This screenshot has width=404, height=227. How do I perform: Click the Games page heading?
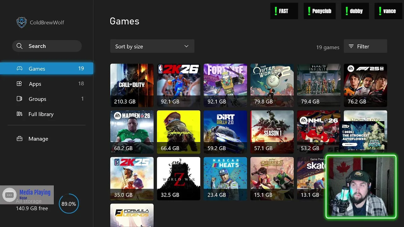pyautogui.click(x=124, y=21)
